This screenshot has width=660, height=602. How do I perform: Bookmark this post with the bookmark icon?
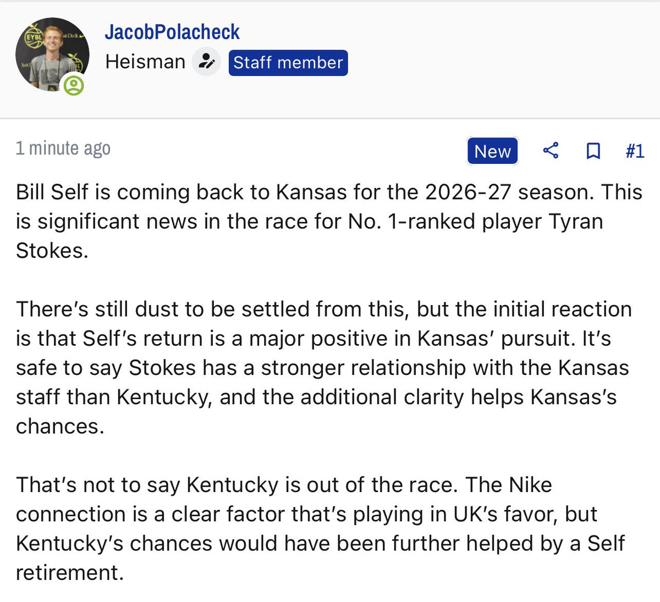coord(593,151)
